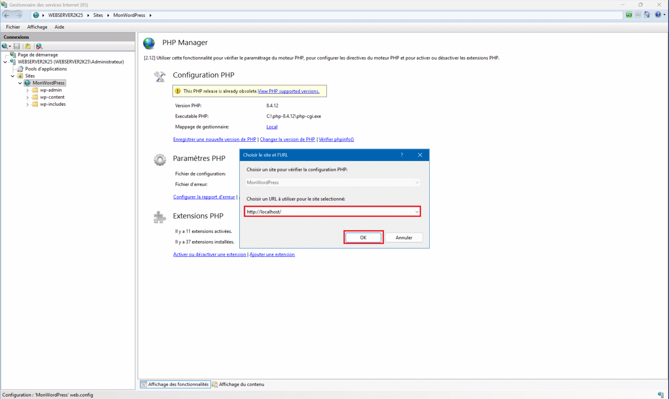Click the Connexions save icon

(x=17, y=46)
